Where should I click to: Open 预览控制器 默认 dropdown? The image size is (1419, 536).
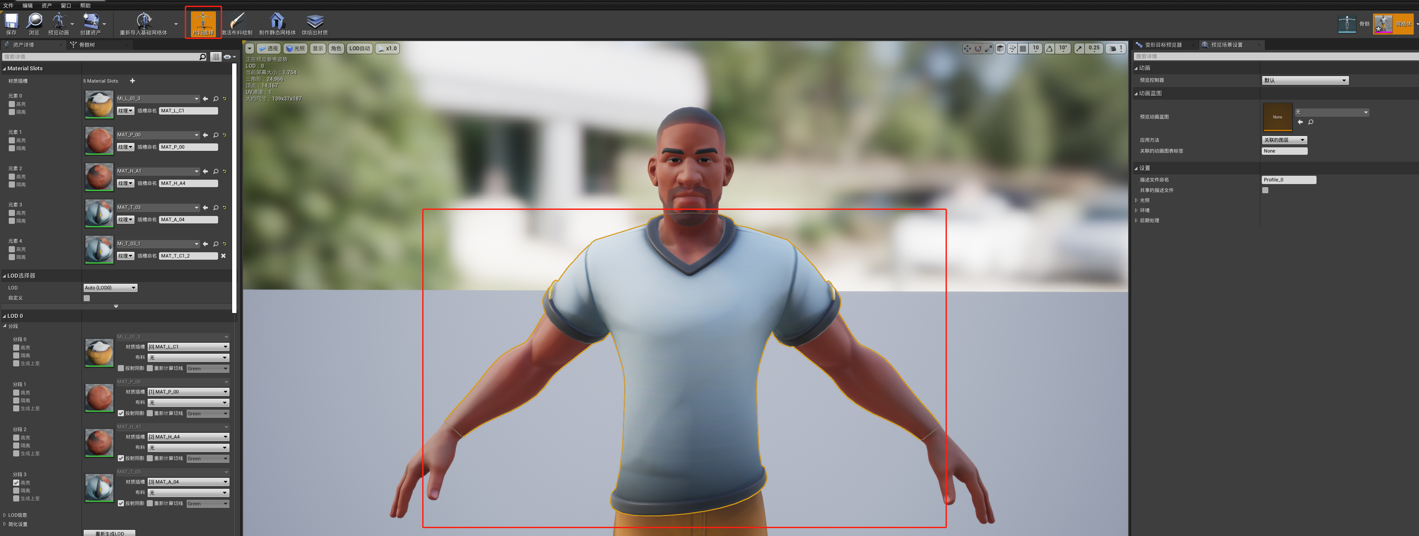(x=1304, y=80)
